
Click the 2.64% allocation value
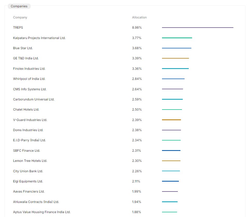pyautogui.click(x=137, y=89)
